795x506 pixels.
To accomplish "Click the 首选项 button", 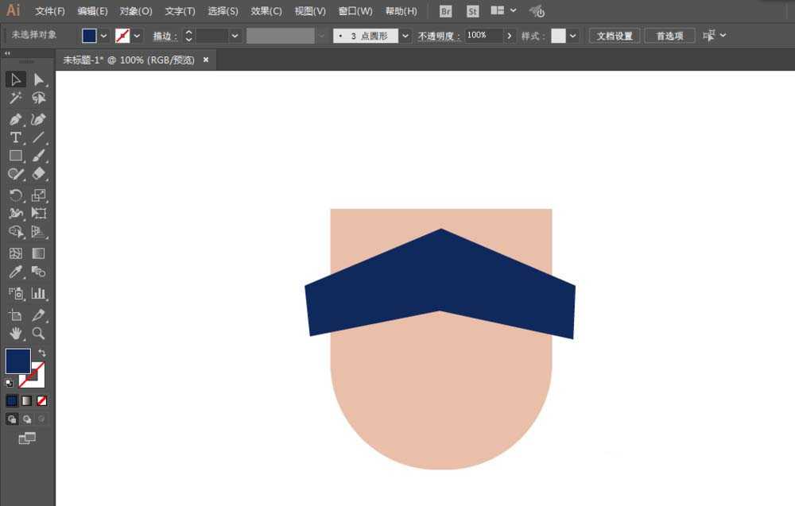I will pos(669,36).
